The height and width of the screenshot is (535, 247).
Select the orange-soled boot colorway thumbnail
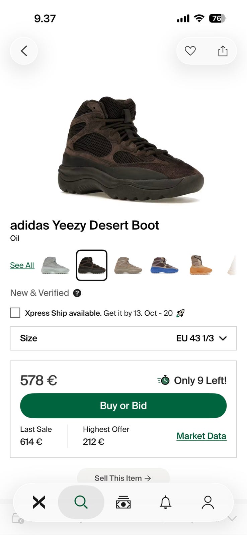coord(201,265)
